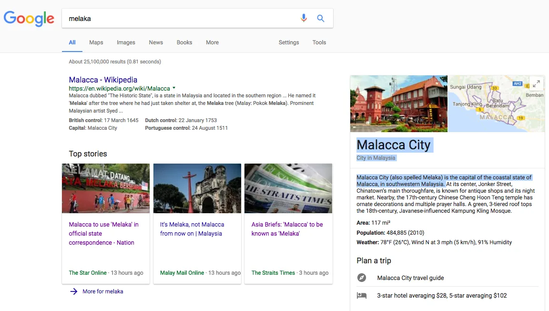
Task: Click the search box containing melaka
Action: (x=181, y=19)
